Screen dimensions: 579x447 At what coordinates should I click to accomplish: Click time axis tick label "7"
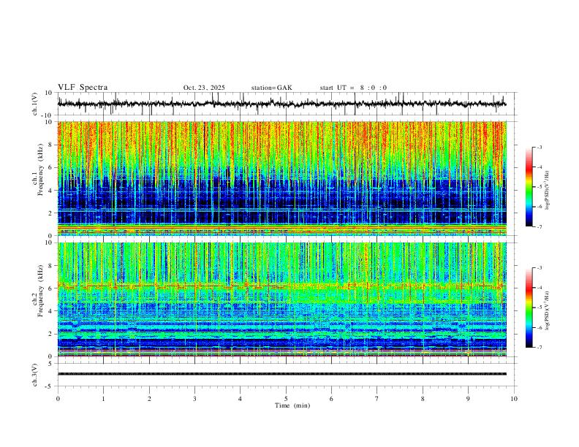pyautogui.click(x=377, y=399)
